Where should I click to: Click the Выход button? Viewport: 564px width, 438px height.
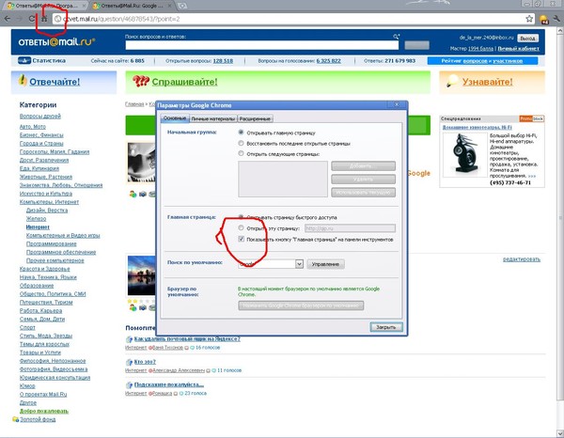(x=528, y=38)
